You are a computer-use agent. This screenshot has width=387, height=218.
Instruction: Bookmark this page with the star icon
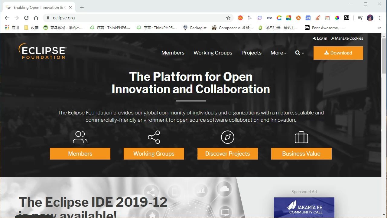(x=228, y=18)
